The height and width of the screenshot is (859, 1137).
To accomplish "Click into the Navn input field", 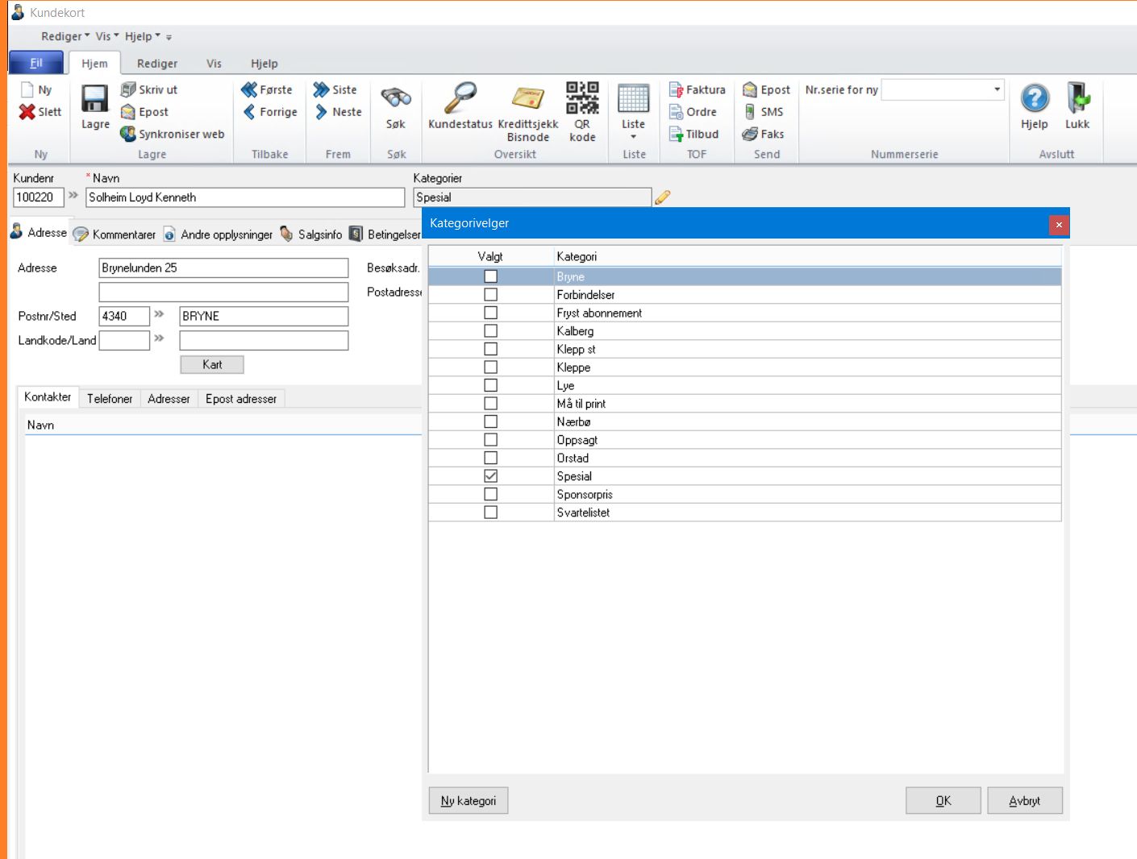I will (245, 197).
